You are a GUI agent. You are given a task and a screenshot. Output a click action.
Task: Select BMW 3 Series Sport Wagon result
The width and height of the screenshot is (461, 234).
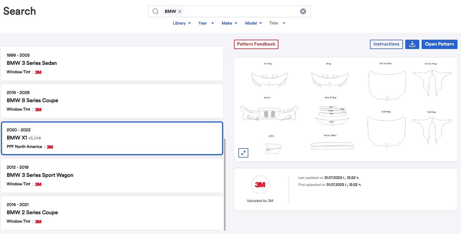pos(112,176)
